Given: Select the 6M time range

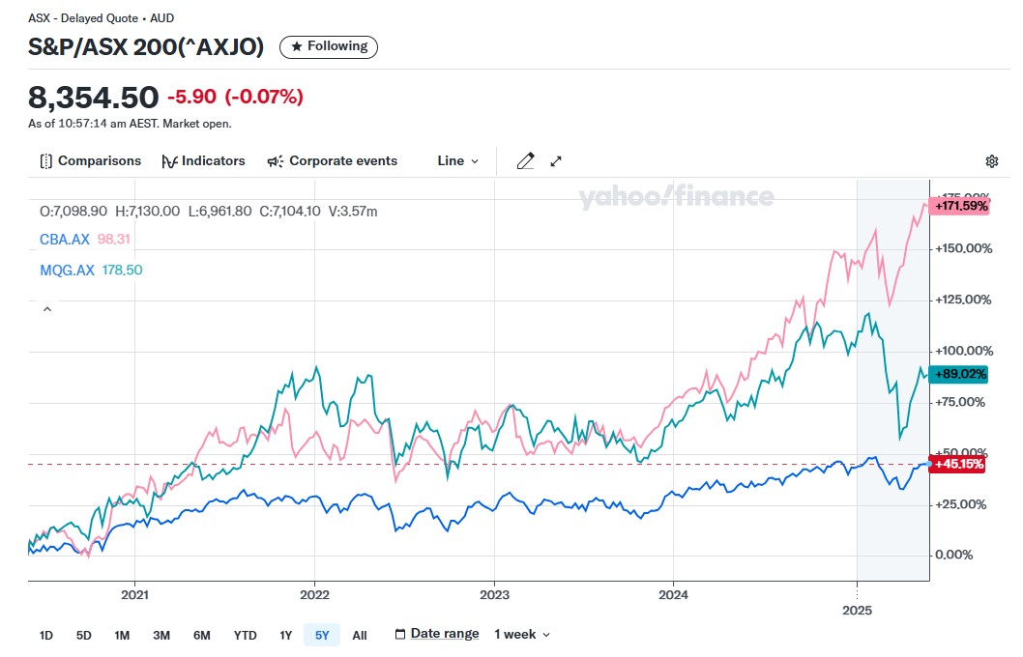Looking at the screenshot, I should coord(201,635).
